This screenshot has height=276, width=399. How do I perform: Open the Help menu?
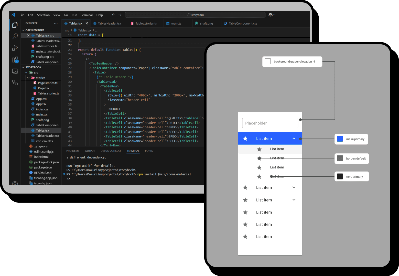tap(100, 15)
